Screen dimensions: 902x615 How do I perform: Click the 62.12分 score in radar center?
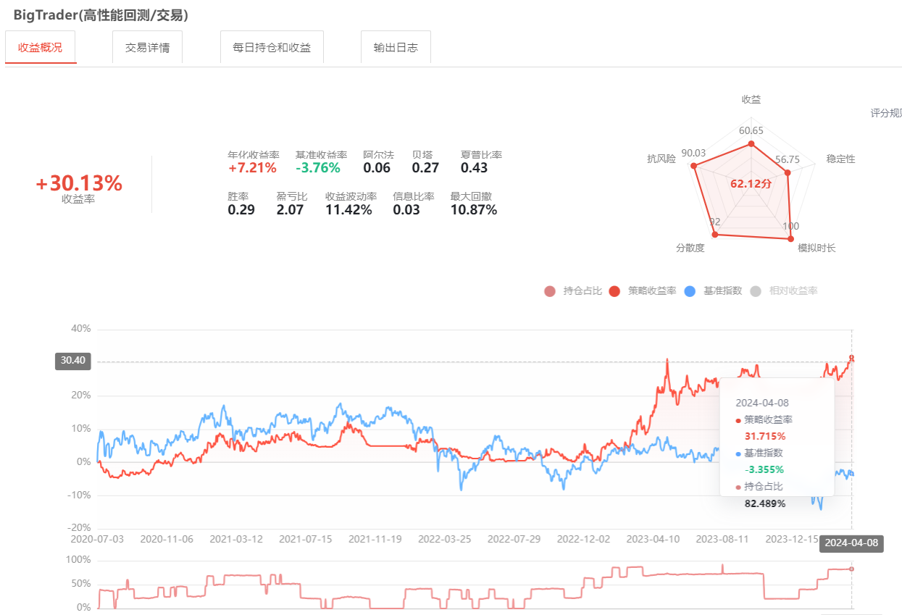click(751, 184)
